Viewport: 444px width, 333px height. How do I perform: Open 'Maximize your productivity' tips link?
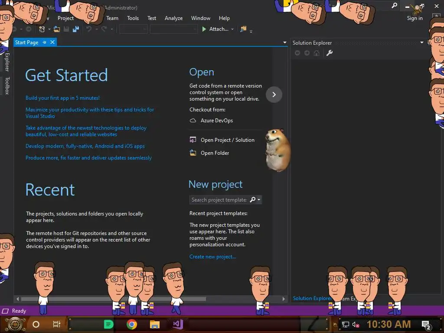click(x=90, y=113)
